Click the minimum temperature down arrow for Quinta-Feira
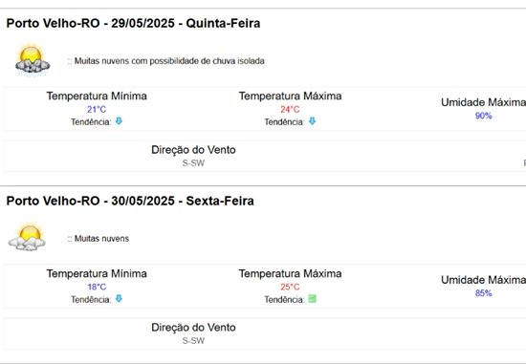526x364 pixels. 119,121
